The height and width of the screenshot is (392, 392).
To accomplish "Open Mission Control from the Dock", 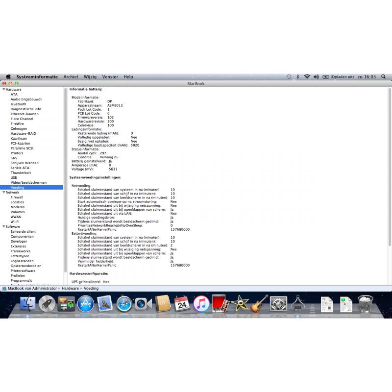I will point(66,304).
